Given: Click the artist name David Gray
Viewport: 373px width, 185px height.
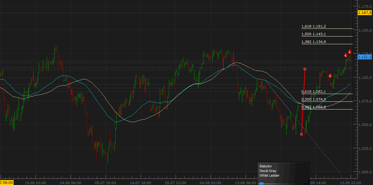Looking at the screenshot, I should pos(268,171).
